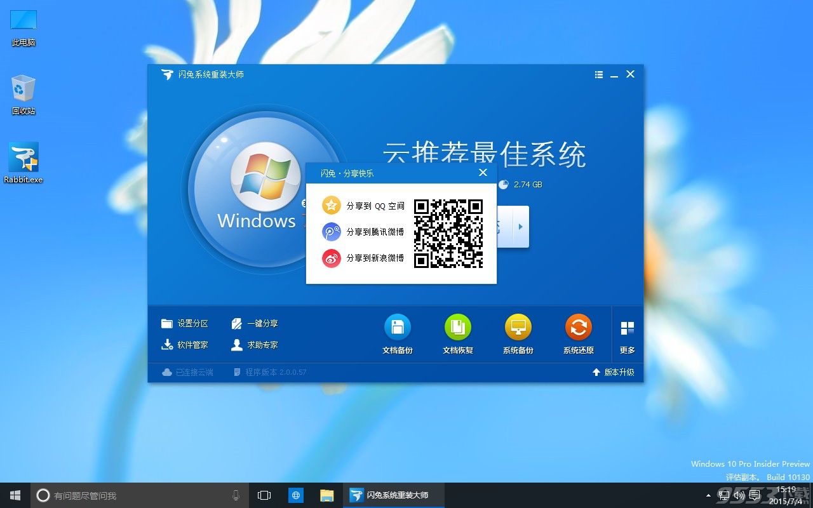Open 软件管家 software manager
The image size is (813, 508).
(185, 345)
